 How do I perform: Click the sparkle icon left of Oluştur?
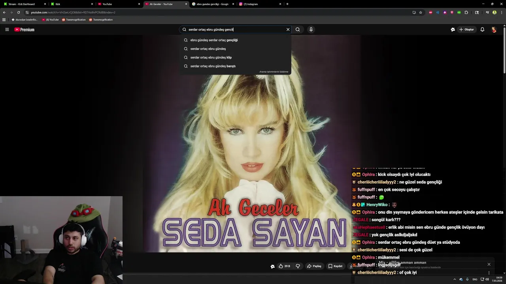tap(453, 30)
